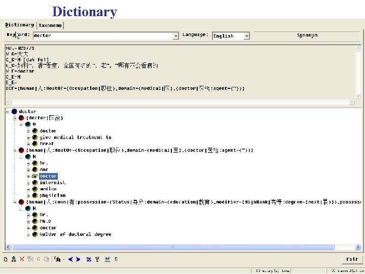Click the Synonym button

(307, 36)
